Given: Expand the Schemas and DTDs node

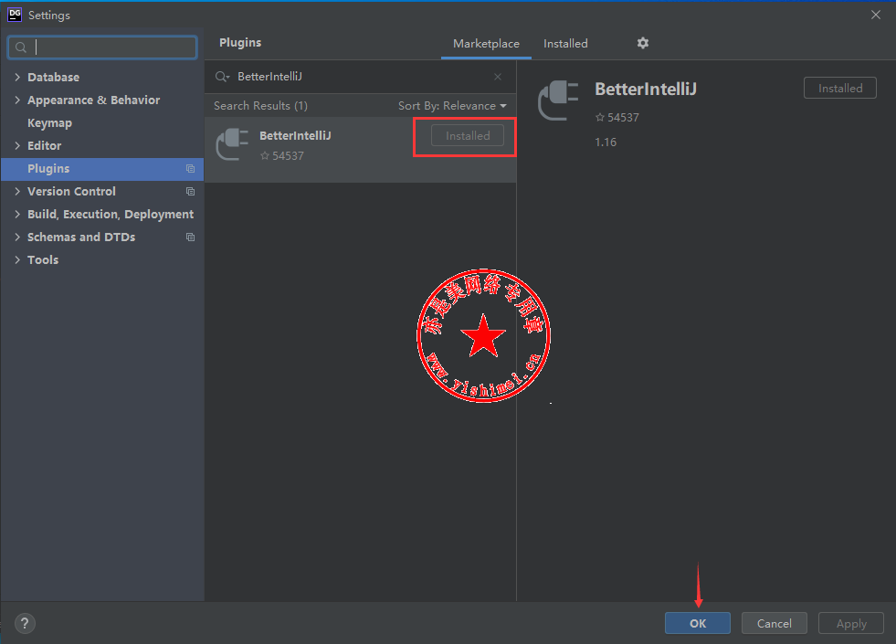Looking at the screenshot, I should pyautogui.click(x=17, y=238).
